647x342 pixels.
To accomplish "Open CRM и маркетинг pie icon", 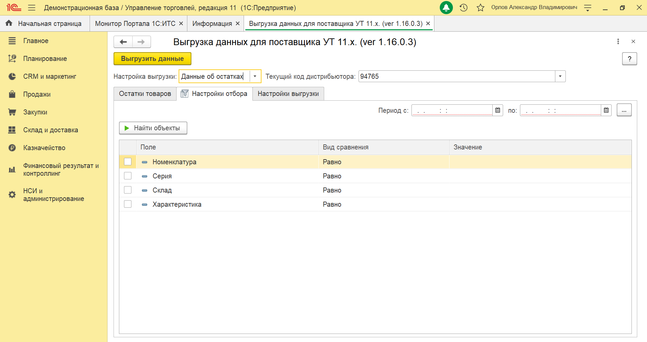I will (x=12, y=76).
